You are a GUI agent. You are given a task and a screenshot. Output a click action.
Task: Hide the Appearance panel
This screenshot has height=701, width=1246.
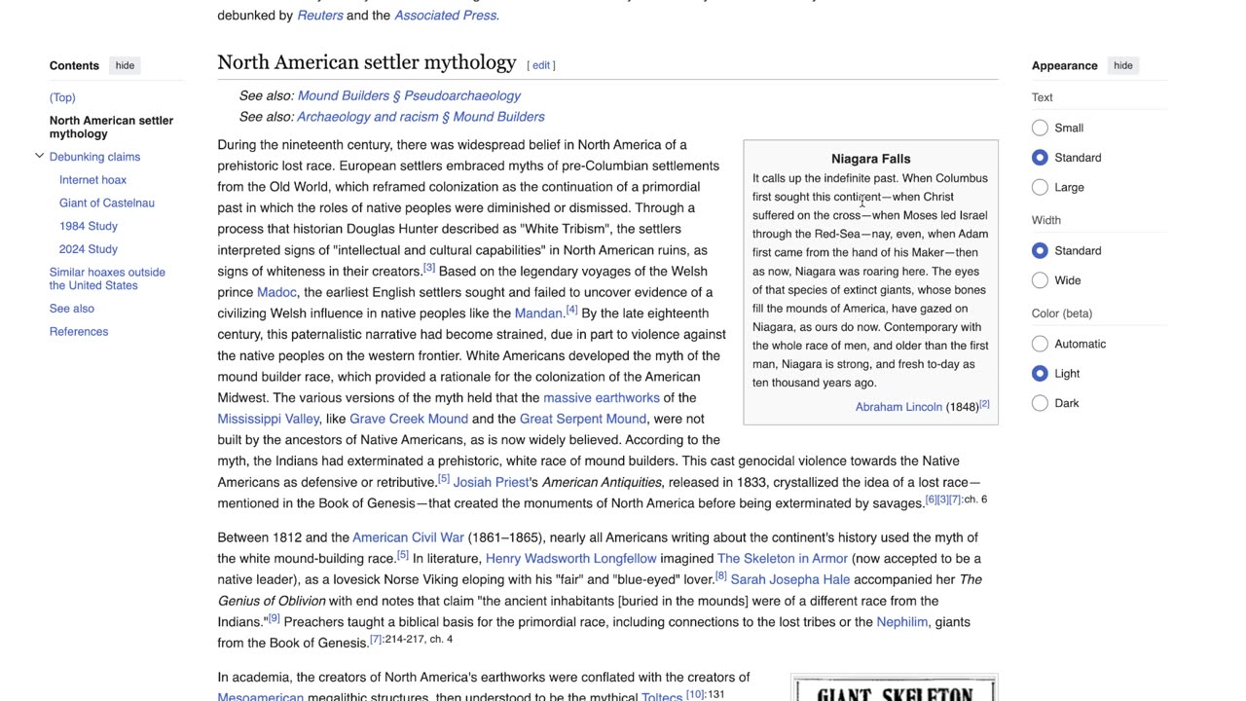(x=1122, y=65)
